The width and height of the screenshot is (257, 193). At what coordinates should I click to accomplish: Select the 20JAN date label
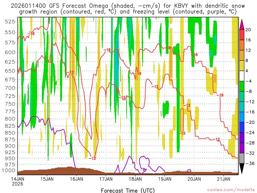194,179
